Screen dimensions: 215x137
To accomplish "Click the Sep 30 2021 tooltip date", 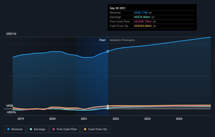I will coord(118,8).
